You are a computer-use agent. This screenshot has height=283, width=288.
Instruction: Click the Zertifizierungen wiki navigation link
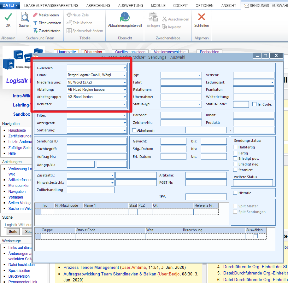20,136
